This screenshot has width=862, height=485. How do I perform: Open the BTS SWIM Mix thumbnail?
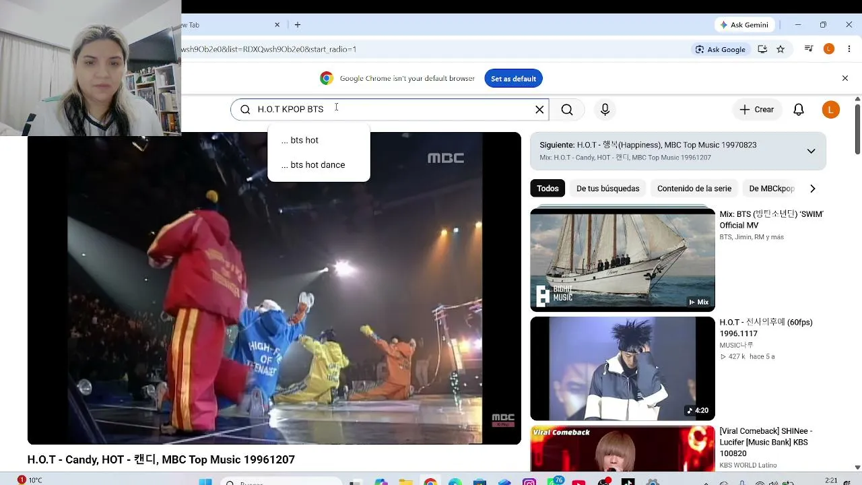pos(622,260)
